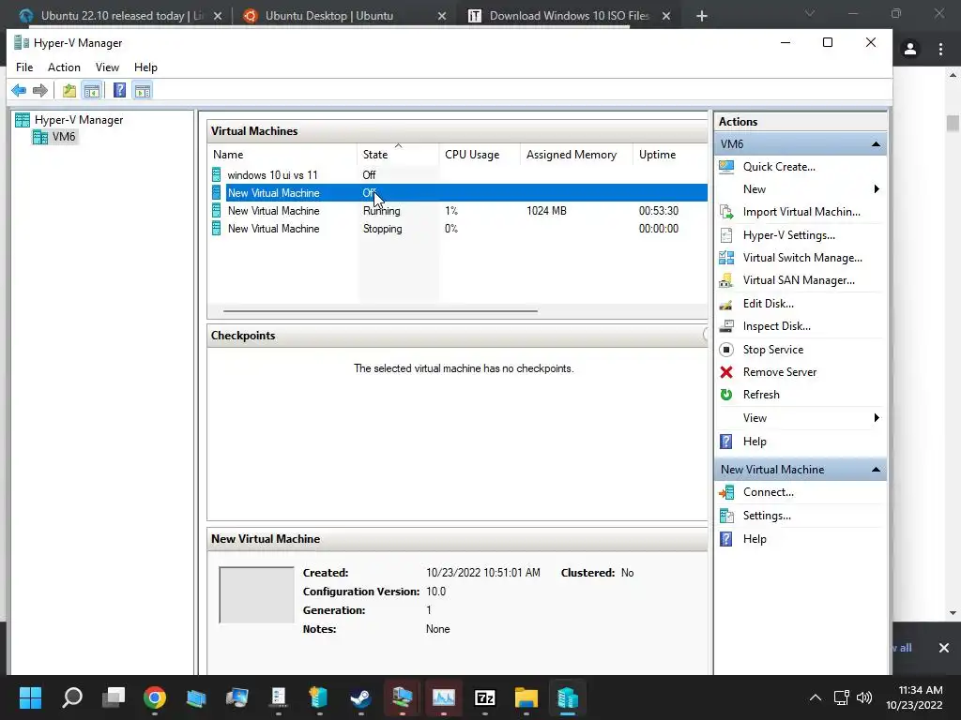Click the Help icon in New Virtual Machine section
The height and width of the screenshot is (720, 961).
pos(726,539)
